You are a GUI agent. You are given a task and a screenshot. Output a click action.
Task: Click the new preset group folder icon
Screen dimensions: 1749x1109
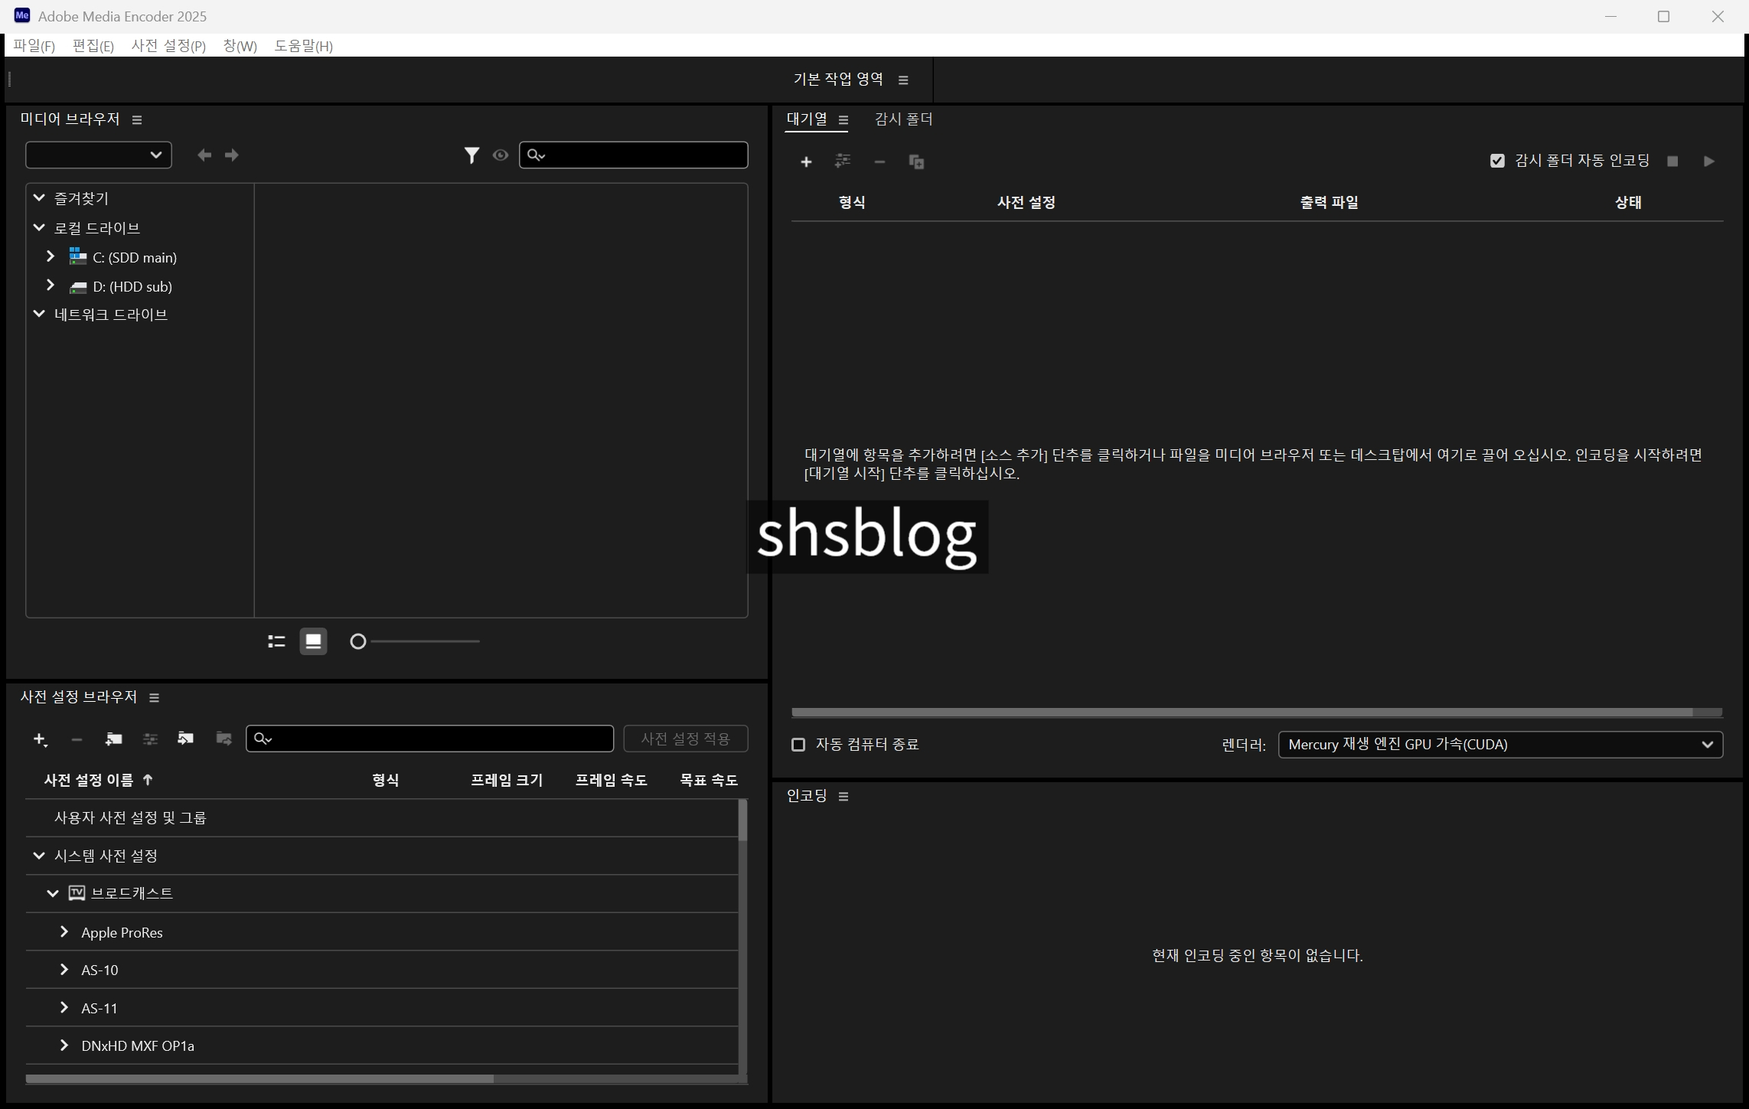[113, 739]
